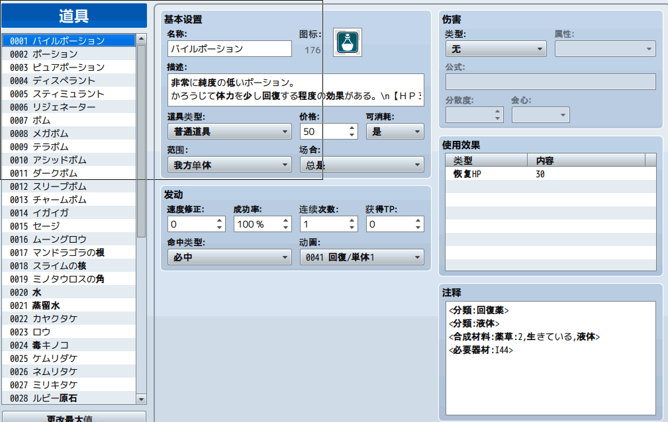Screen dimensions: 668x422
Task: Increase 速度修正 with the up arrow
Action: pyautogui.click(x=219, y=220)
